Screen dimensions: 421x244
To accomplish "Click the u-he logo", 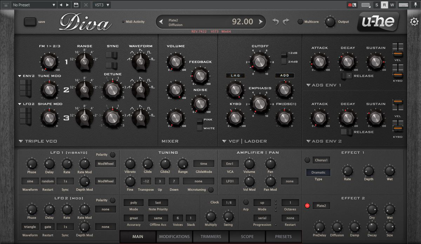I will click(378, 22).
